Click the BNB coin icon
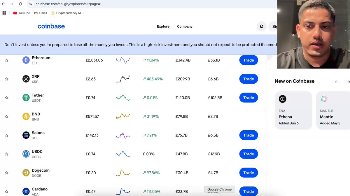This screenshot has height=196, width=350. coord(26,116)
